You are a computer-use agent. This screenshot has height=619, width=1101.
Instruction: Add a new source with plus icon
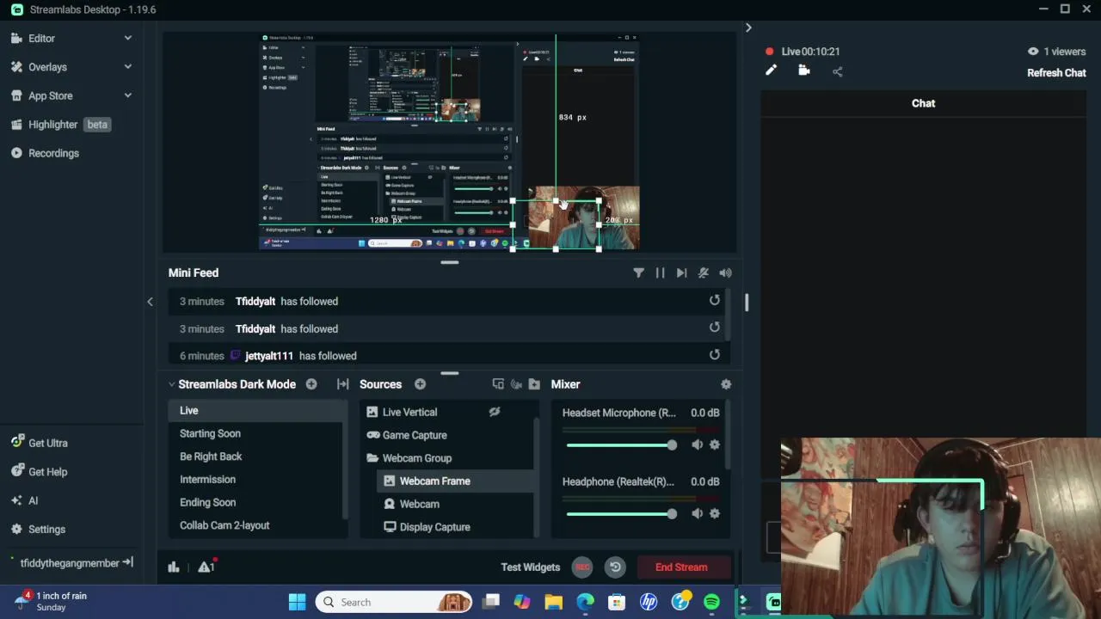point(420,384)
